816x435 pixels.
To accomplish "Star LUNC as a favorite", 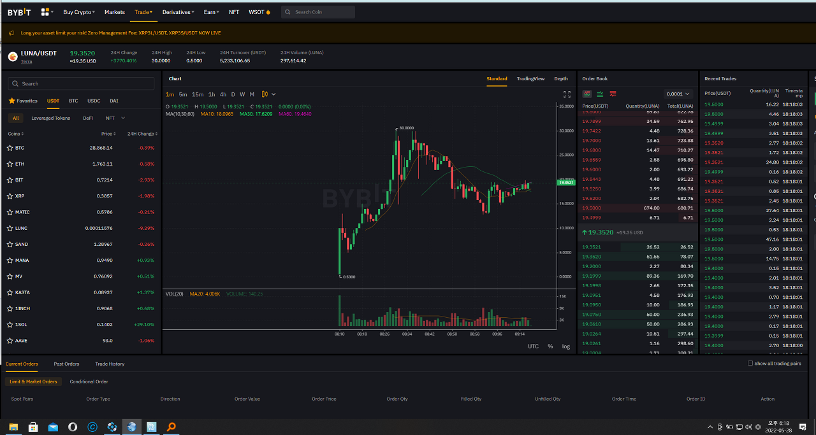I will tap(10, 228).
